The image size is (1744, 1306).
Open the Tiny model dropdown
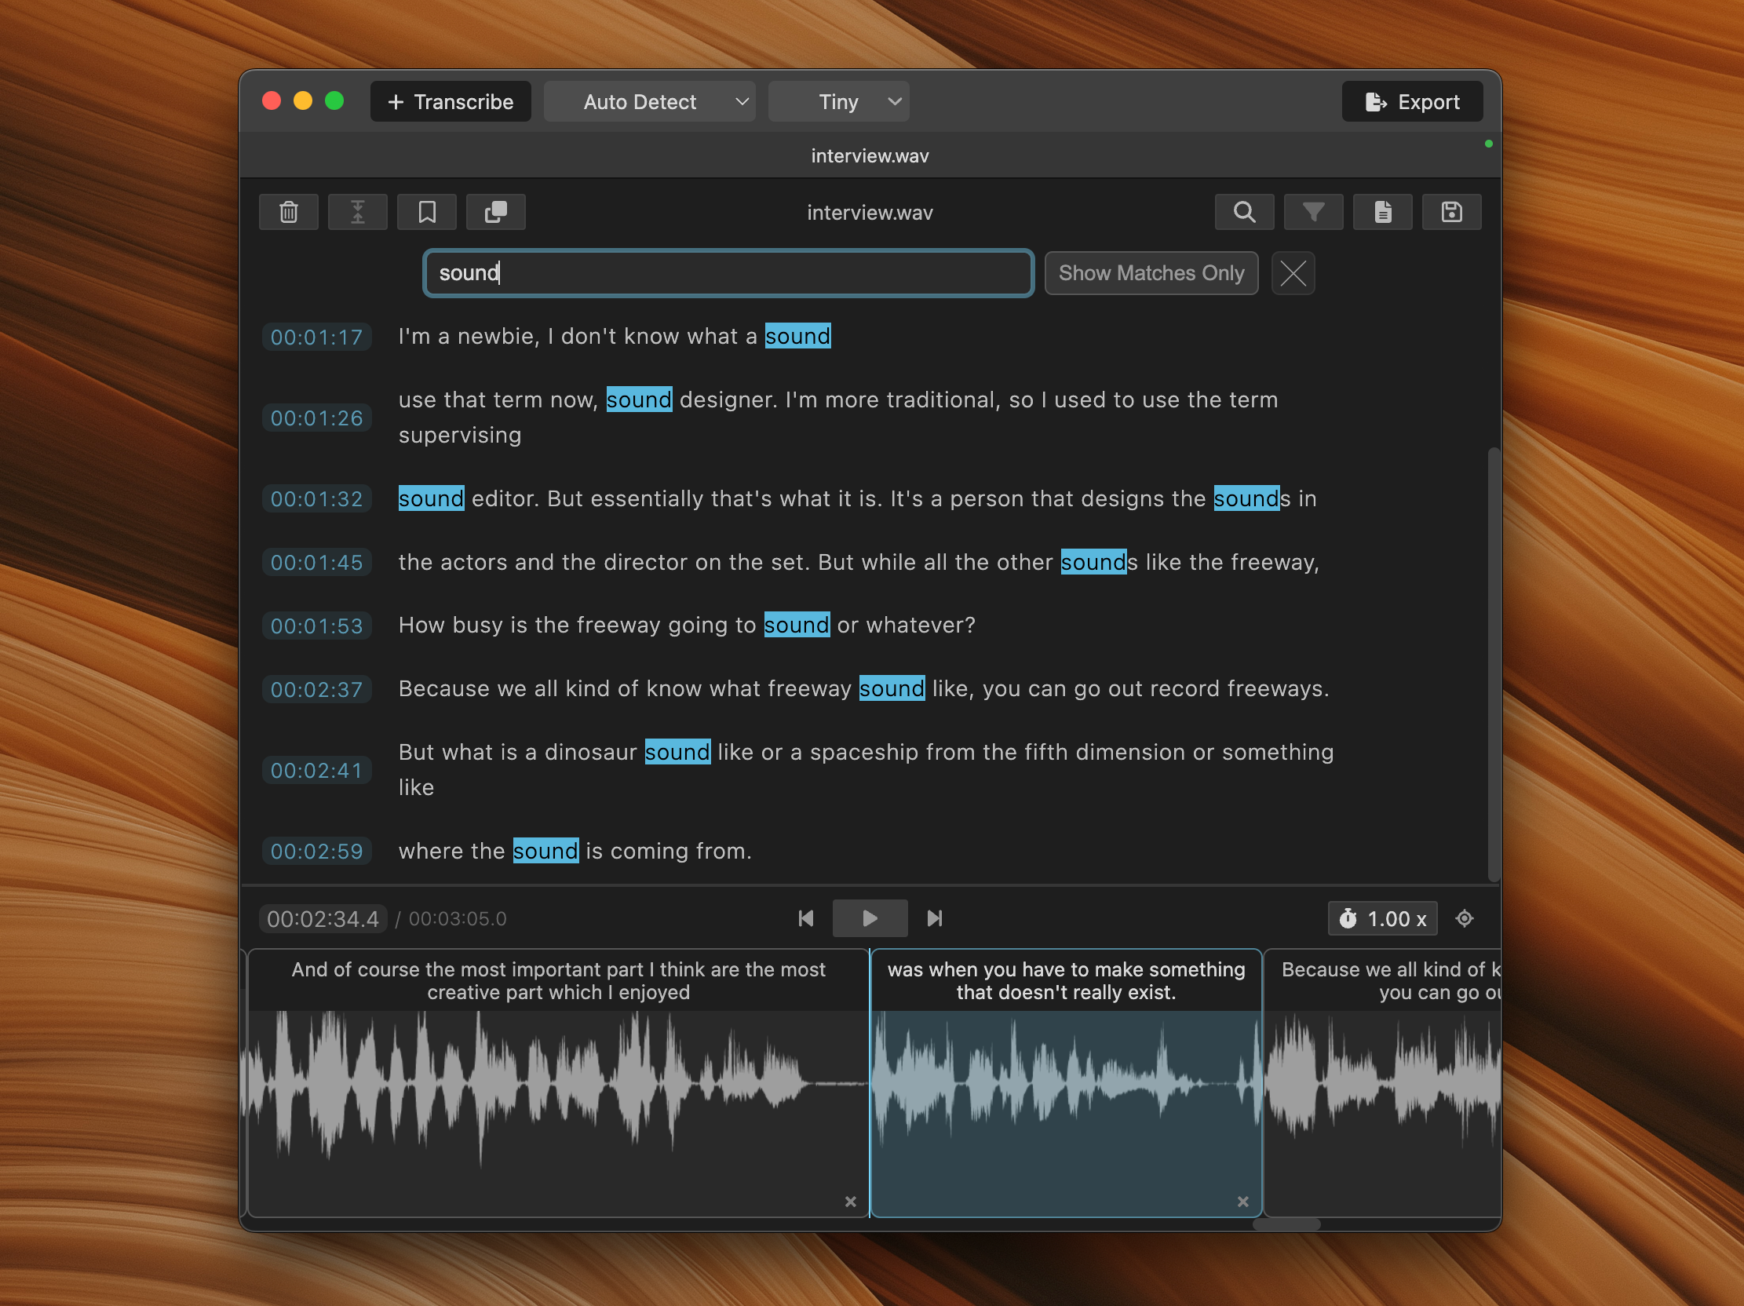839,102
